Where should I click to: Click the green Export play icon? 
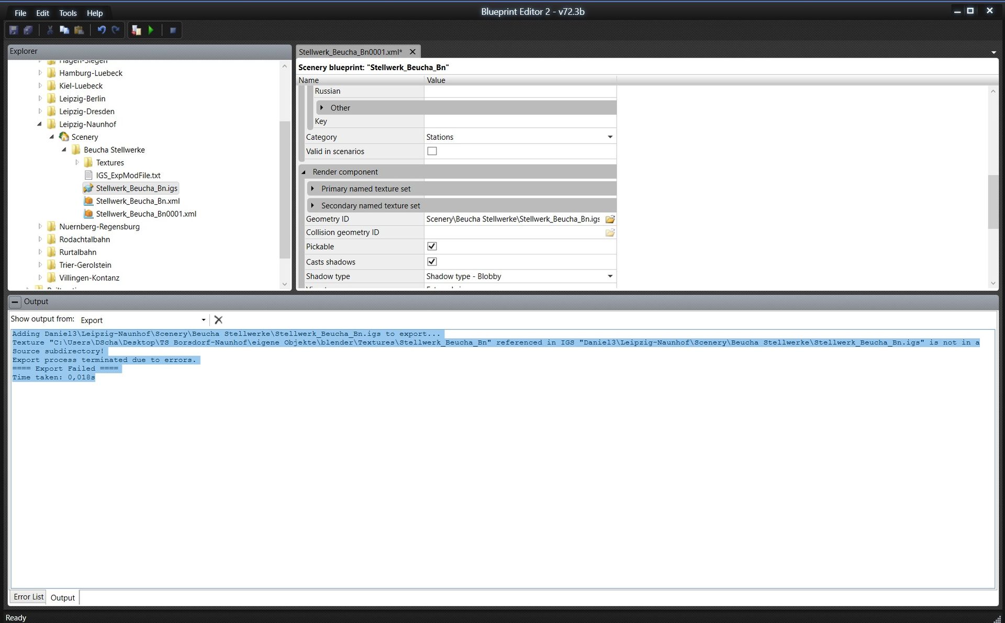coord(151,30)
